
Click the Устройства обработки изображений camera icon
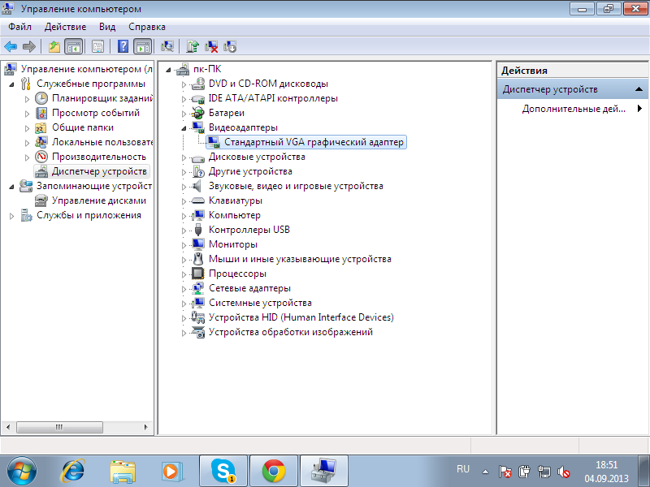198,332
